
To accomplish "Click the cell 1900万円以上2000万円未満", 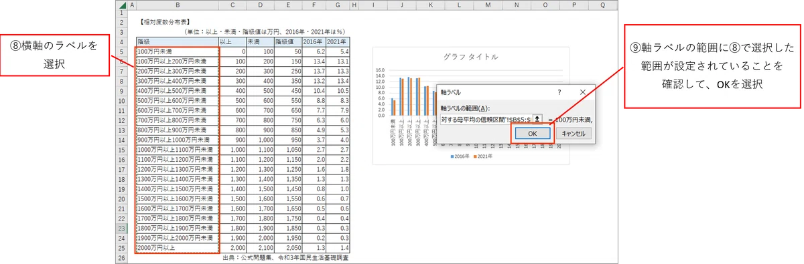I will click(x=177, y=238).
